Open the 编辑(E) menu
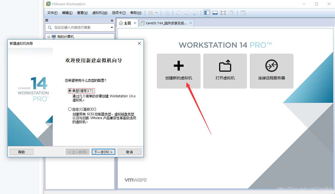The height and width of the screenshot is (194, 335). point(67,13)
